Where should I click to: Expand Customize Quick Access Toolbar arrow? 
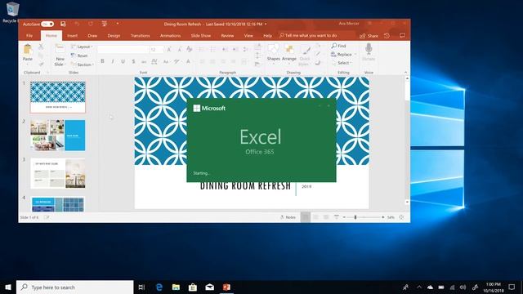coord(118,24)
